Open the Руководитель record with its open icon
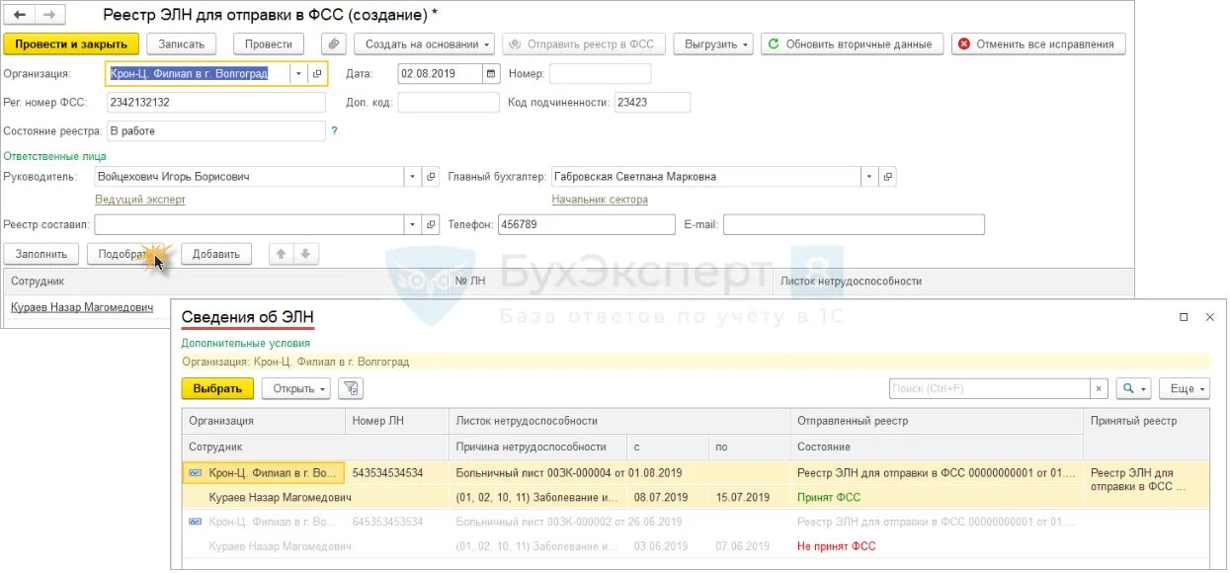Image resolution: width=1230 pixels, height=573 pixels. (x=431, y=177)
